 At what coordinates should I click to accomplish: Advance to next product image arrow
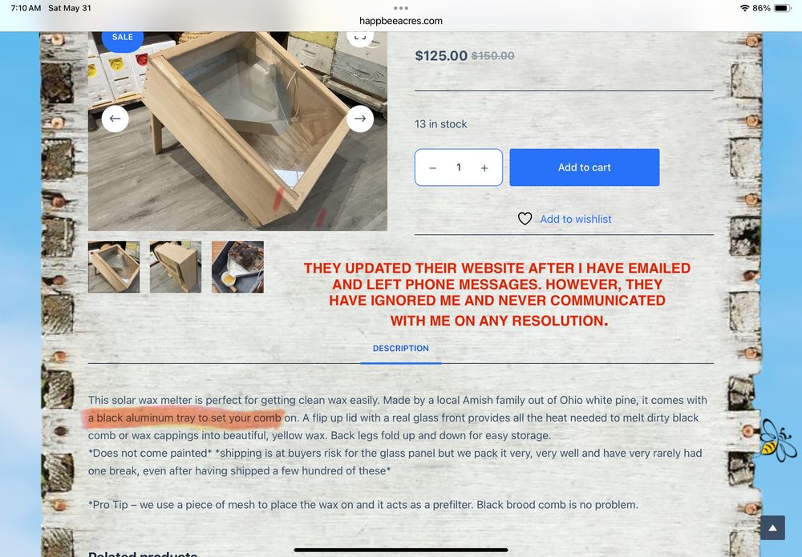360,119
